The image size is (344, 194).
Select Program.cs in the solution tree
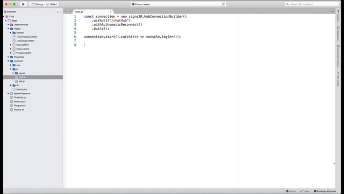(19, 106)
